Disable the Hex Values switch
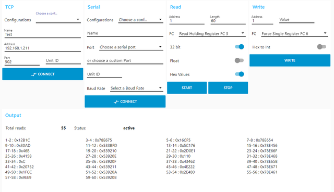 click(x=240, y=74)
